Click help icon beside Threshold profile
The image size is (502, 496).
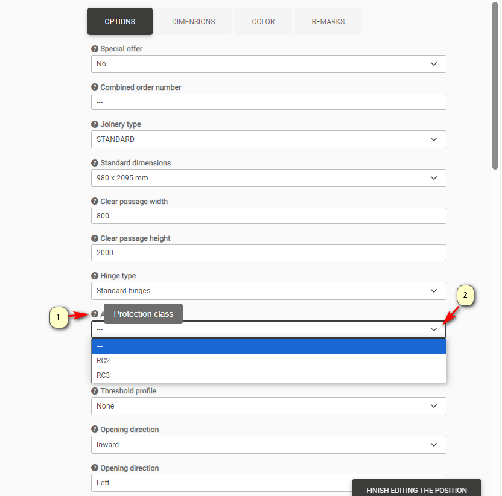(x=95, y=391)
